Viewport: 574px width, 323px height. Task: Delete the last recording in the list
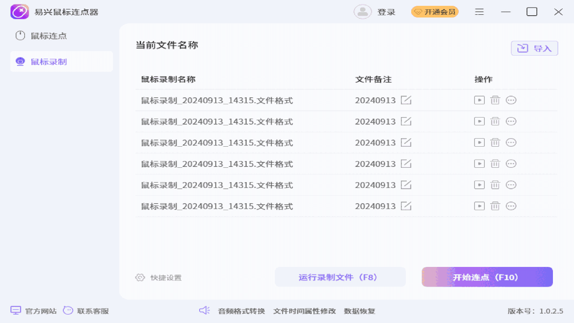[x=495, y=206]
